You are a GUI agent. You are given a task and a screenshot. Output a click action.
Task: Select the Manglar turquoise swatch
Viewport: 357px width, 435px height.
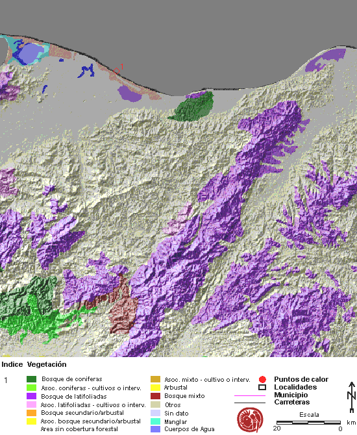[x=155, y=421]
